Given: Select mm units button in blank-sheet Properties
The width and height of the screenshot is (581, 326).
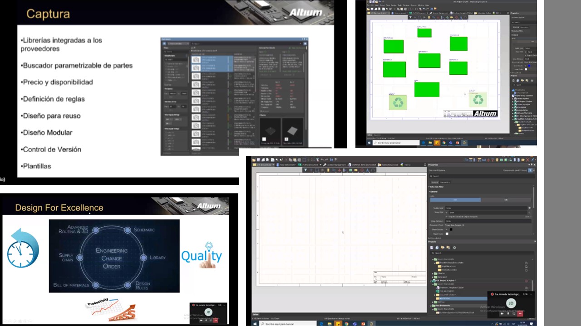Looking at the screenshot, I should [455, 200].
